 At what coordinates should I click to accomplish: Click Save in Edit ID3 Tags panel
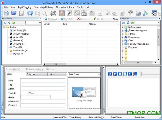(x=50, y=69)
